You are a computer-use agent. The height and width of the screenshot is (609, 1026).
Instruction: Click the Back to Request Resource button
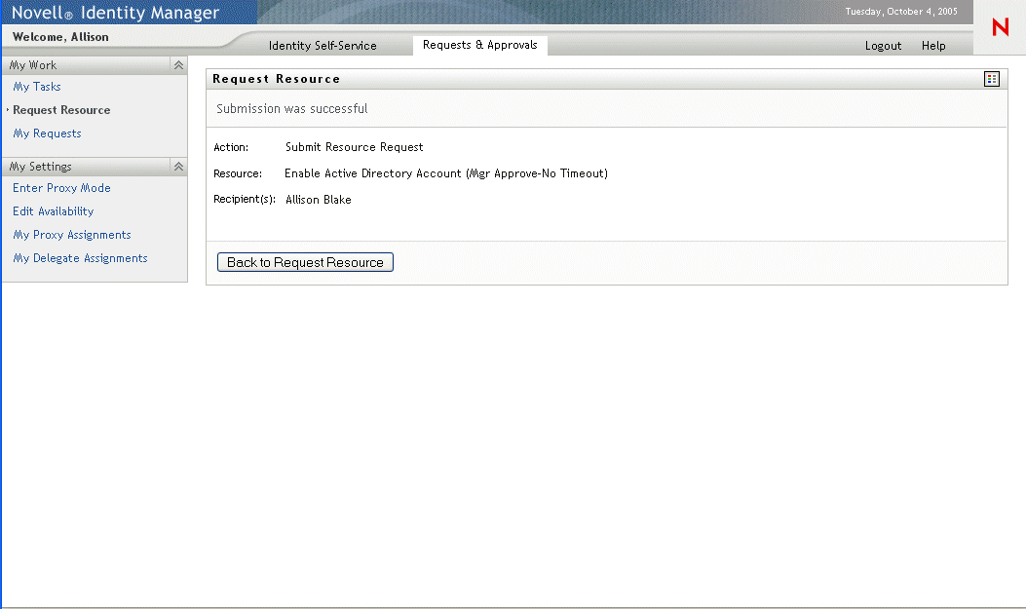305,262
